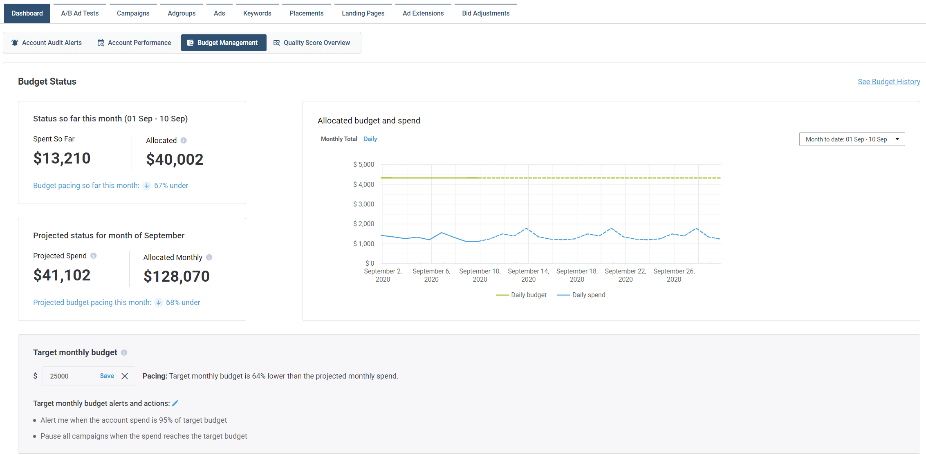Open the Campaigns tab
Screen dimensions: 926x455
[133, 13]
